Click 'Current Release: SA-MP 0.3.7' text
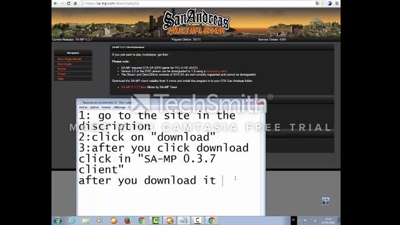Viewport: 400px width, 225px height. 72,39
